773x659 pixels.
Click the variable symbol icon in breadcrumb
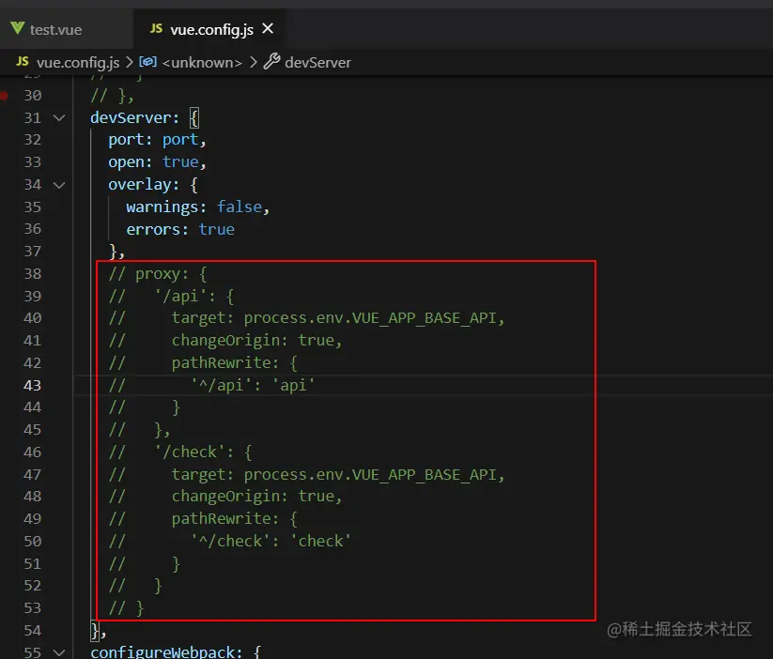coord(147,62)
